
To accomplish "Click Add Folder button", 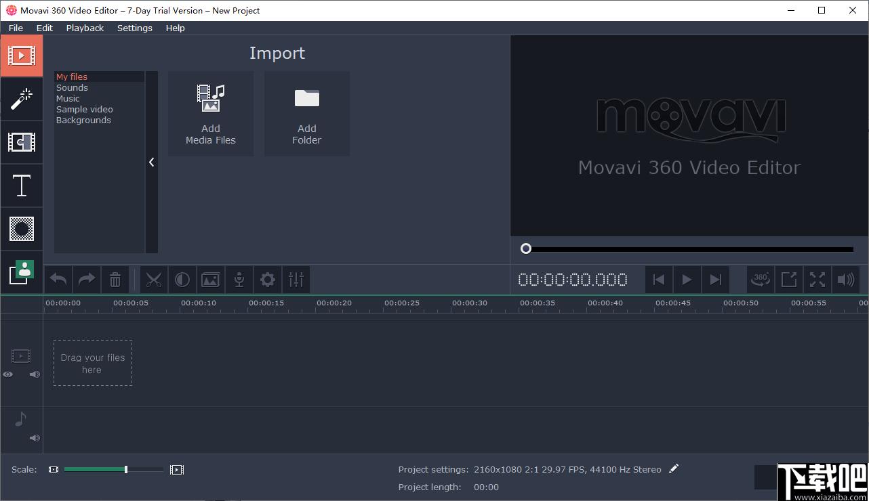I will click(x=307, y=114).
